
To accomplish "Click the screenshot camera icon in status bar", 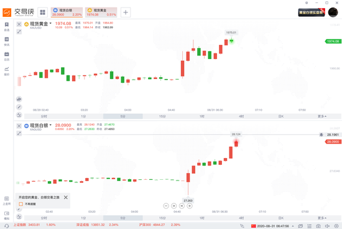I will click(x=318, y=226).
